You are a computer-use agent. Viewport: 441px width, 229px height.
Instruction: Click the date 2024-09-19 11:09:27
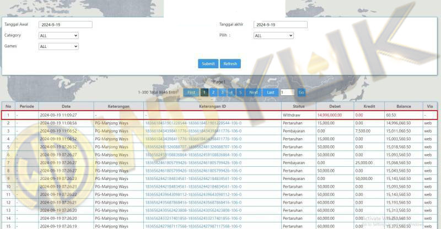(58, 115)
